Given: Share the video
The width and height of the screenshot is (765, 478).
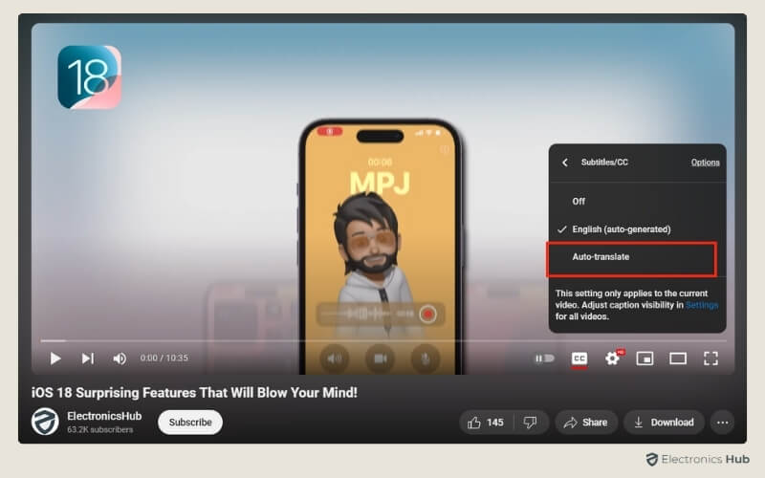Looking at the screenshot, I should (586, 423).
